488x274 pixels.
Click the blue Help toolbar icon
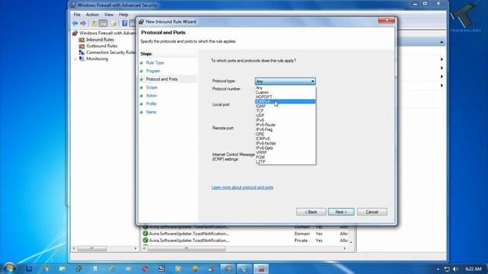tap(124, 24)
